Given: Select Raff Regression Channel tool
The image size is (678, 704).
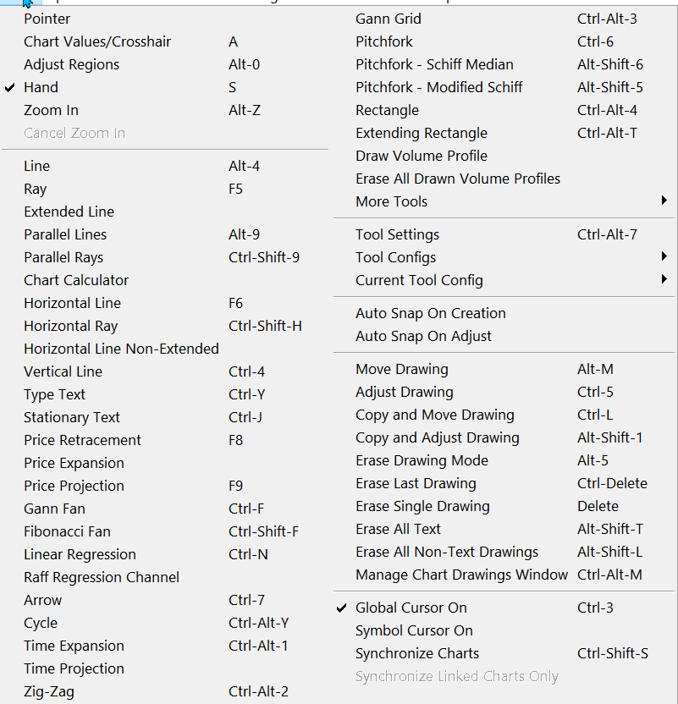Looking at the screenshot, I should point(102,577).
